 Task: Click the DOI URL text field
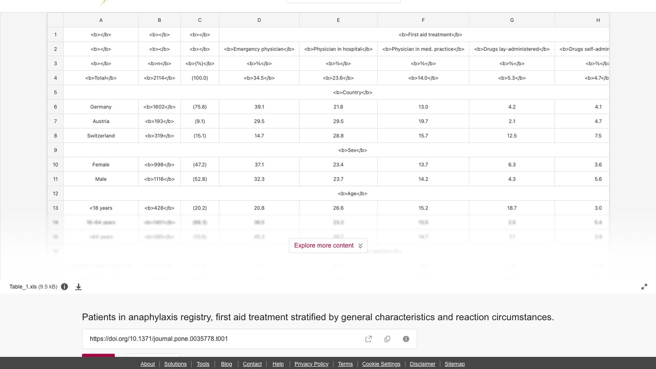[x=249, y=339]
